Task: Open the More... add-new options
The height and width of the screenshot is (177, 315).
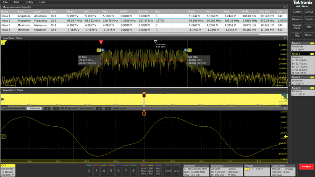Action: 309,35
